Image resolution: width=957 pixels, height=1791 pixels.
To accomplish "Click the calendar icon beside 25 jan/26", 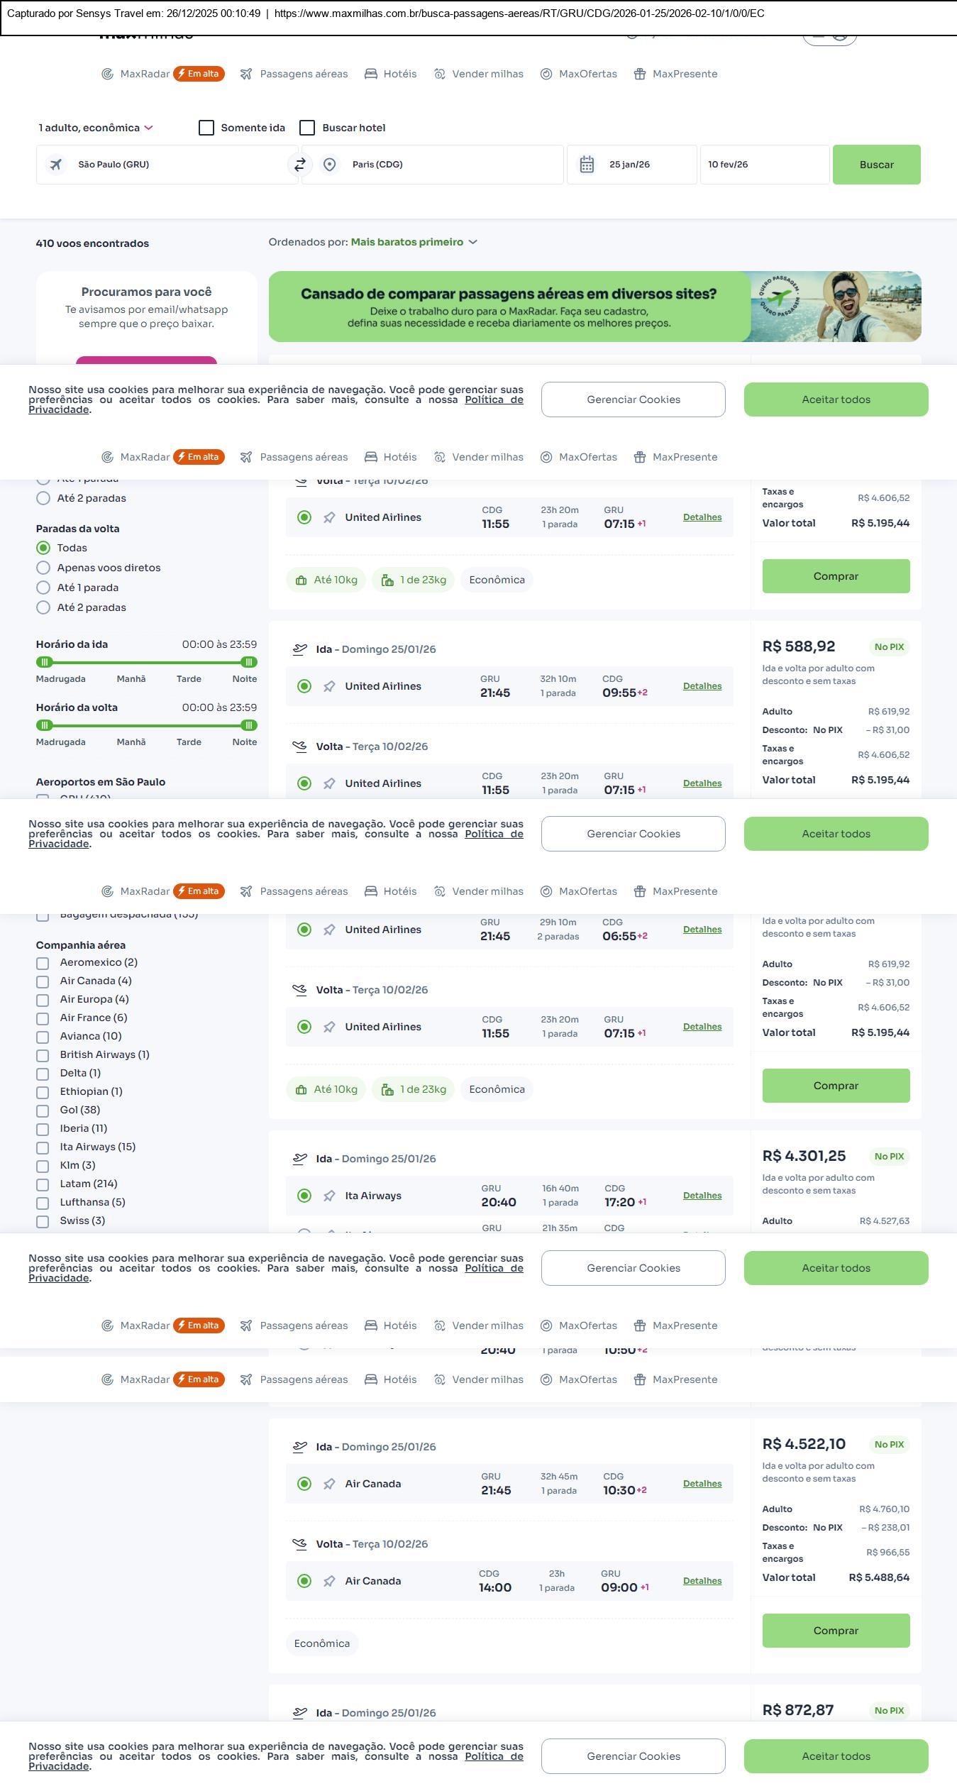I will click(x=587, y=165).
